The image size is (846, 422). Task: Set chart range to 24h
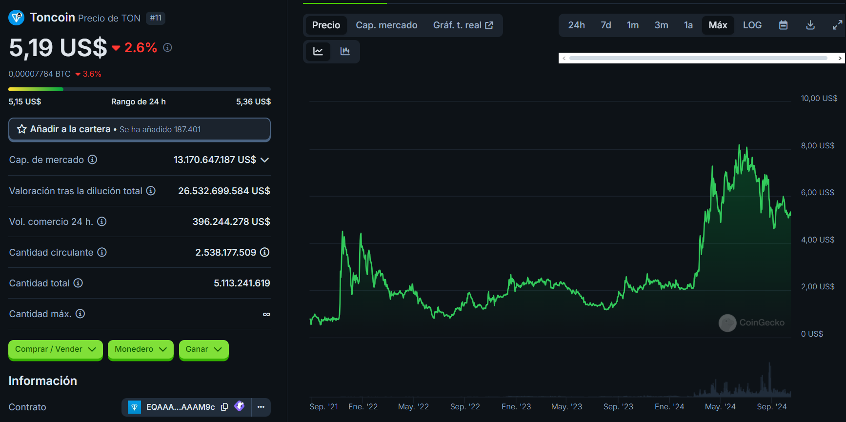click(x=576, y=25)
